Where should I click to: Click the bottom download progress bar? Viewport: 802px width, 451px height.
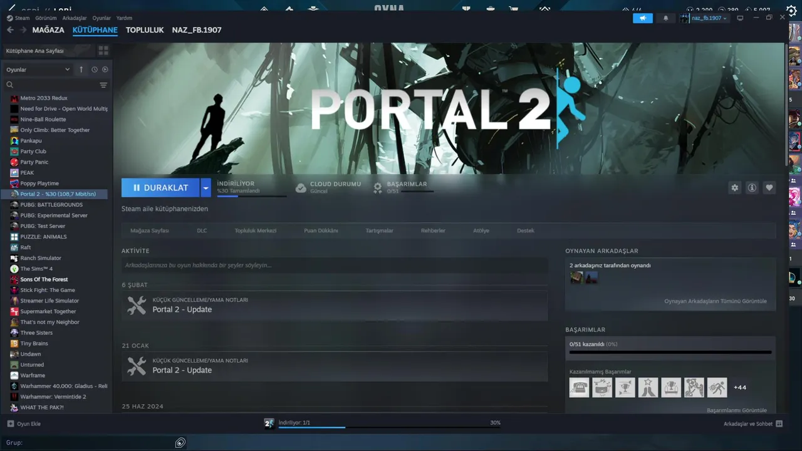390,428
